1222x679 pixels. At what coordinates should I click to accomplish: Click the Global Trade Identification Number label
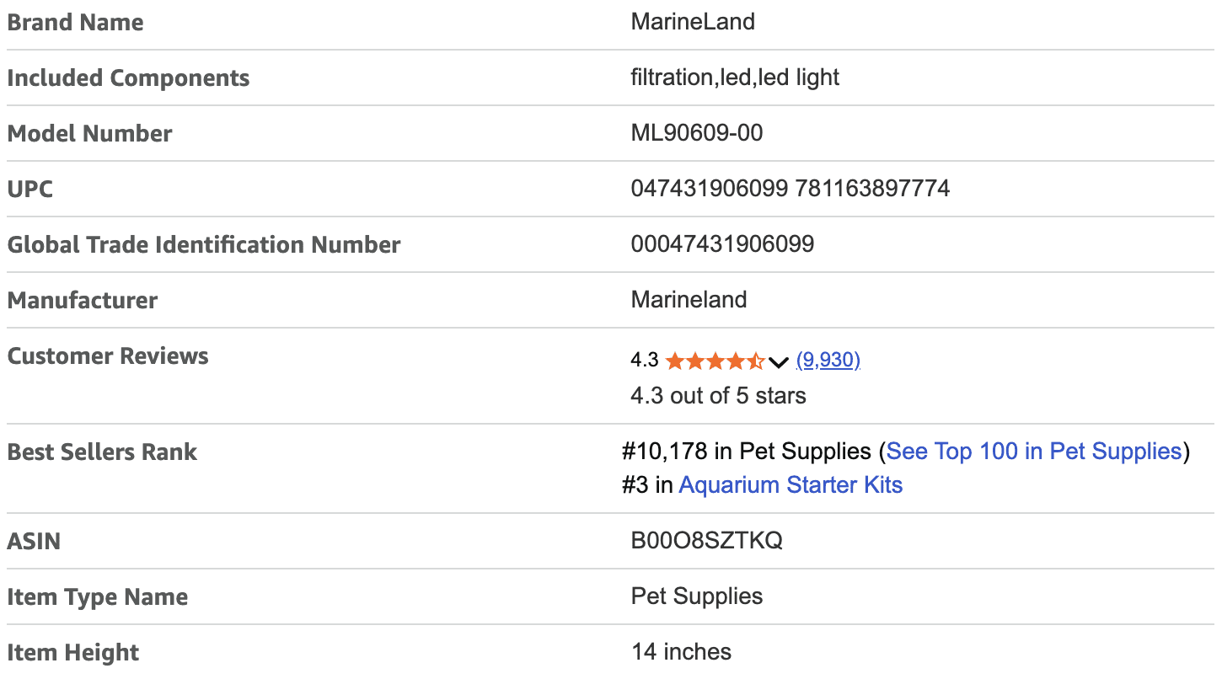[204, 244]
